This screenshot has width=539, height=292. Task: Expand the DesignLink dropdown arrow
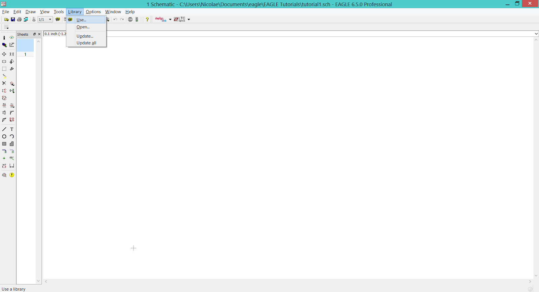(x=170, y=20)
